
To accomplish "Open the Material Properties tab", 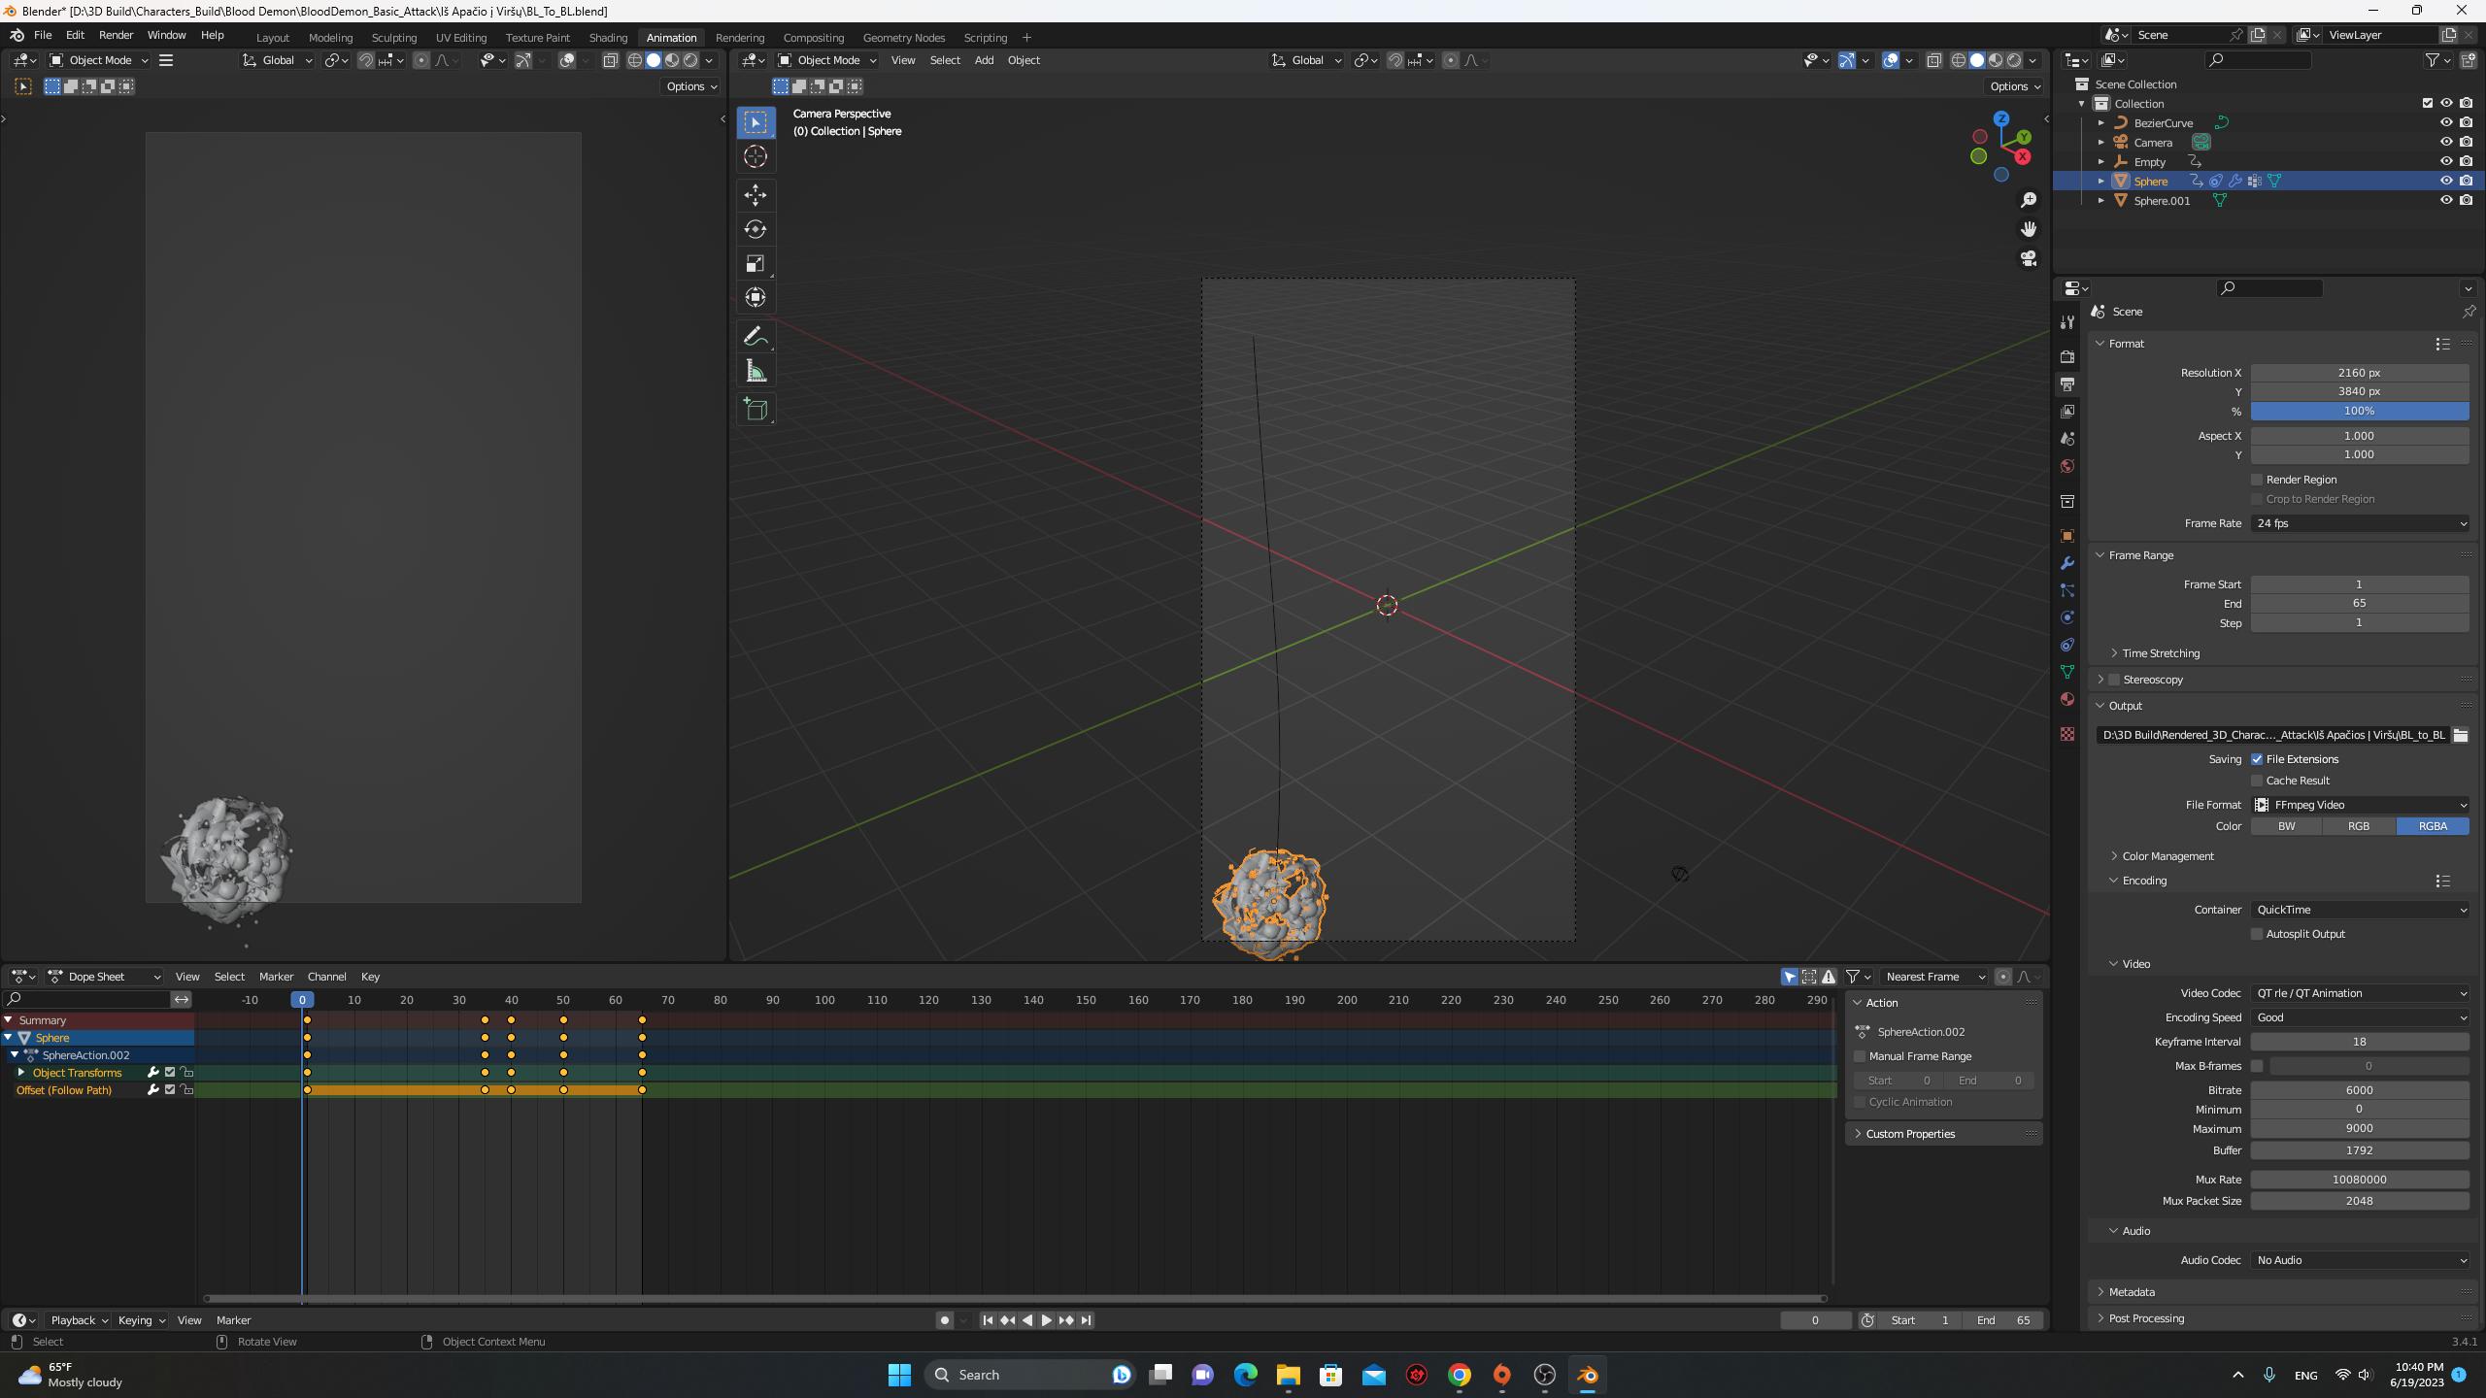I will pyautogui.click(x=2066, y=699).
